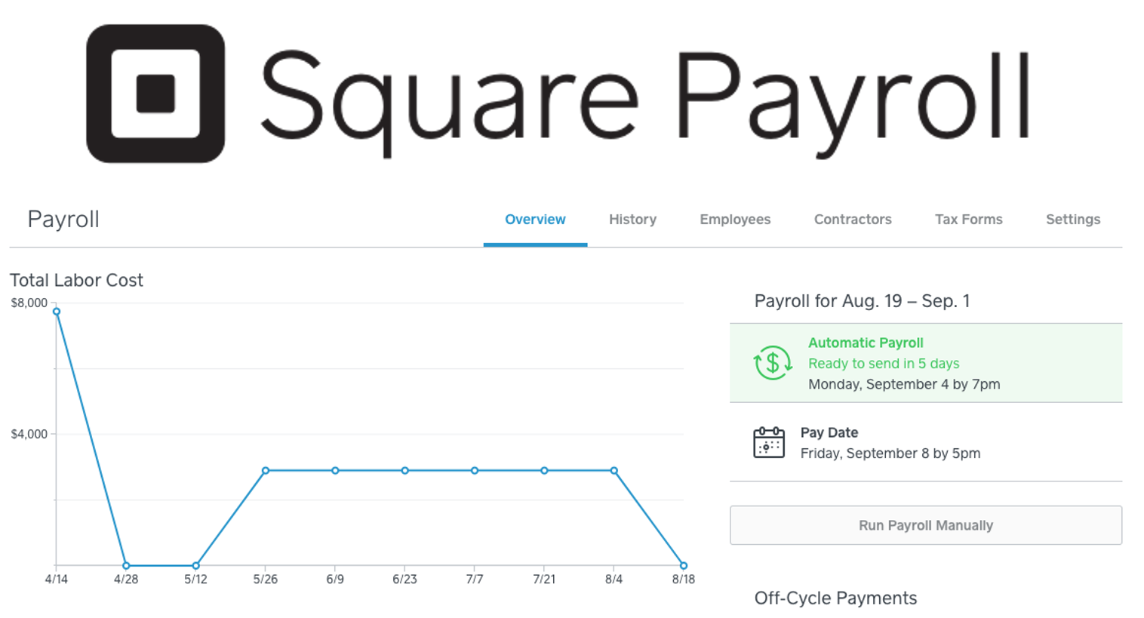This screenshot has width=1144, height=618.
Task: Click the 7/7 chart data point
Action: [475, 470]
